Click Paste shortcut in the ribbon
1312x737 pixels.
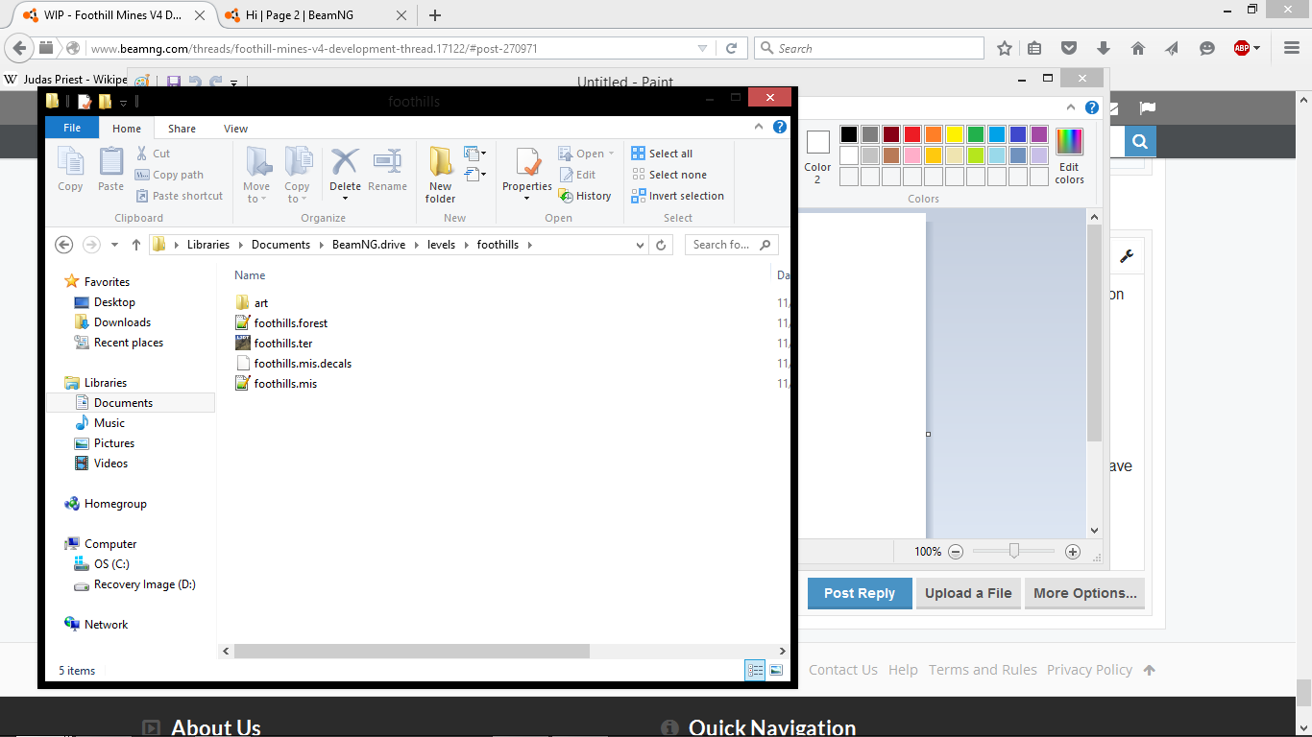(x=179, y=196)
